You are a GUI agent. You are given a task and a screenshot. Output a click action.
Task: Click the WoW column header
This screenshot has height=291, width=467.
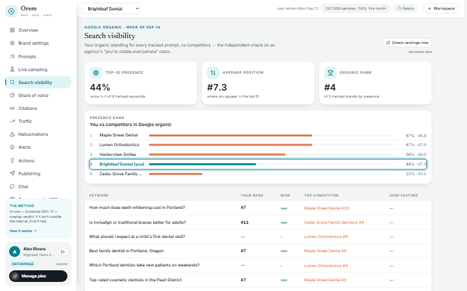point(285,195)
